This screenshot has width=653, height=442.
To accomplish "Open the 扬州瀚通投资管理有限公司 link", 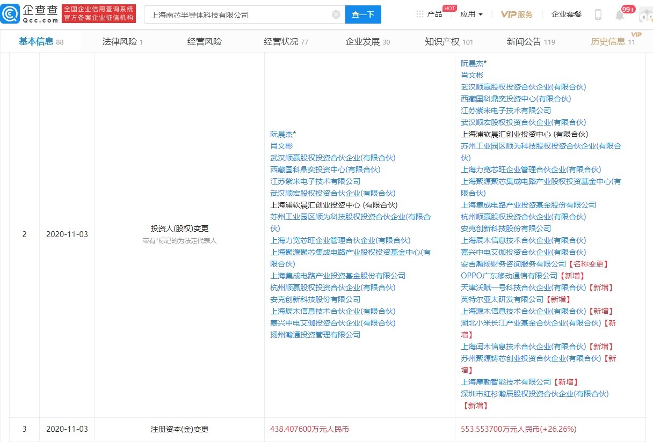I will [x=315, y=335].
